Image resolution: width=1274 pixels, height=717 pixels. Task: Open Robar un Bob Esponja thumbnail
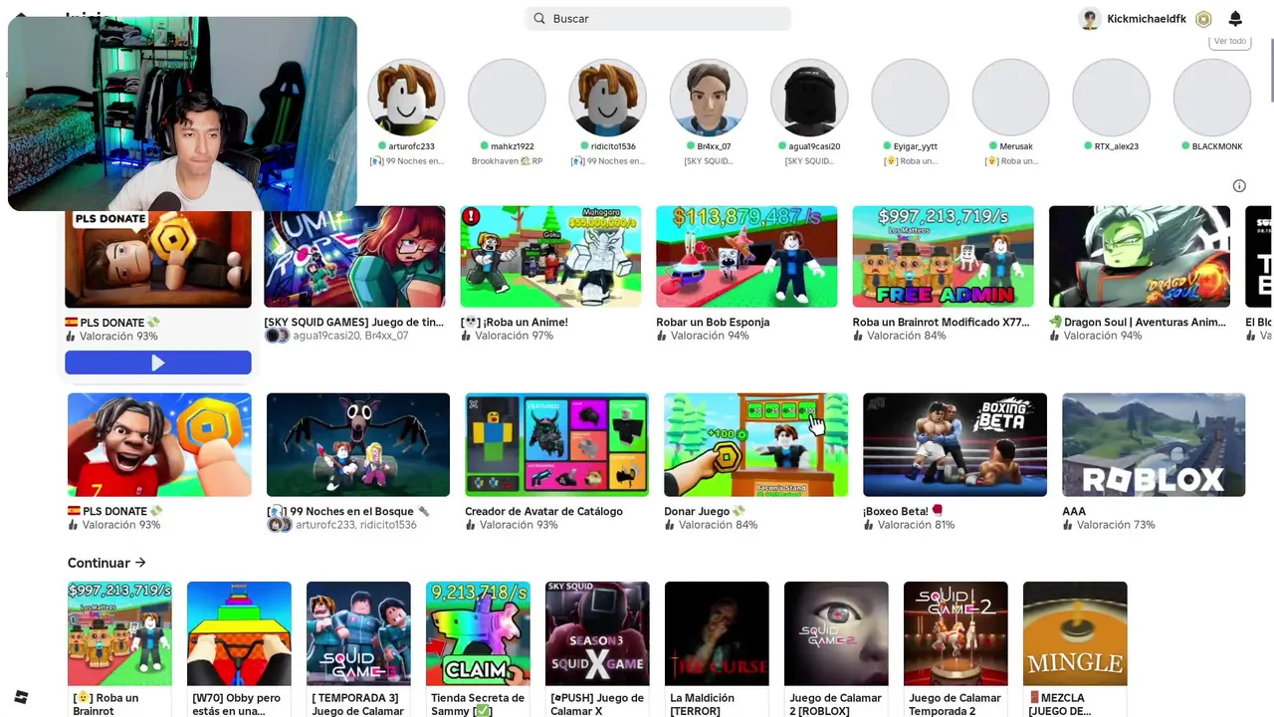pos(746,257)
